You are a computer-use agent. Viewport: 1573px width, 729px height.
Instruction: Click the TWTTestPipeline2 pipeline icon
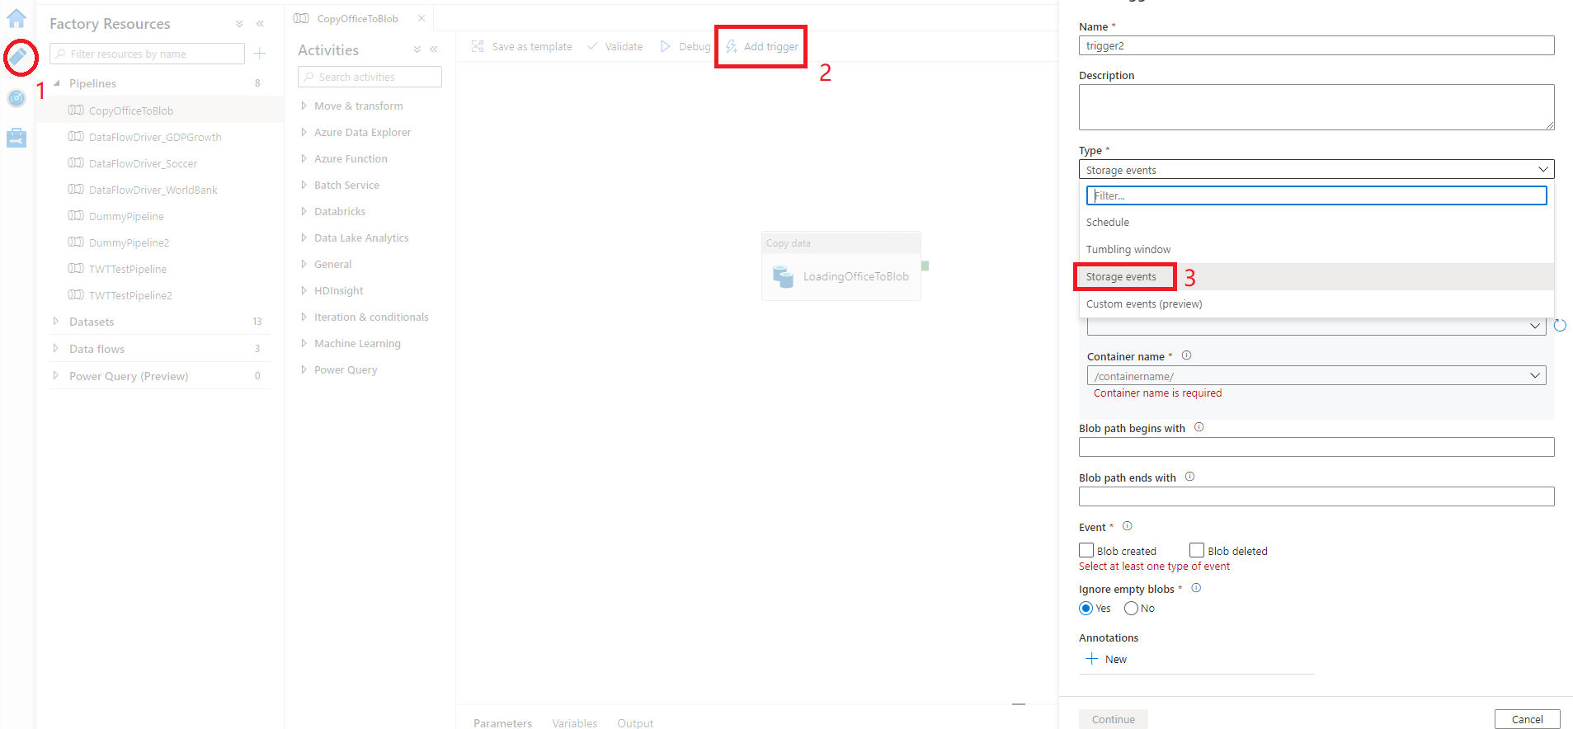pyautogui.click(x=76, y=295)
